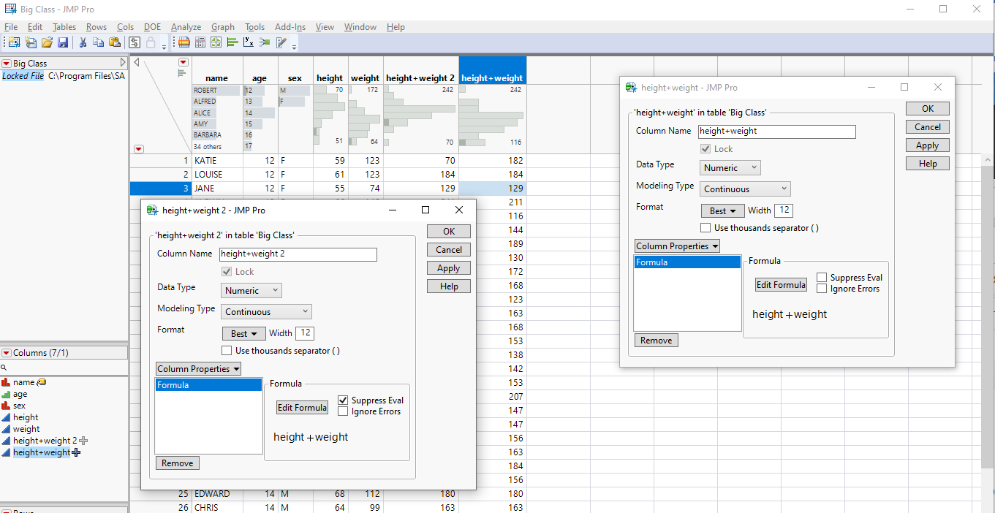The width and height of the screenshot is (995, 513).
Task: Uncheck Suppress Eval in height+weight 2 dialog
Action: tap(343, 400)
